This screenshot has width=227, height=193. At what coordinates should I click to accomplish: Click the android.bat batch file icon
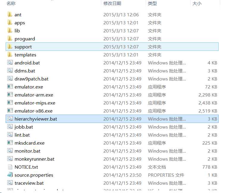10,63
